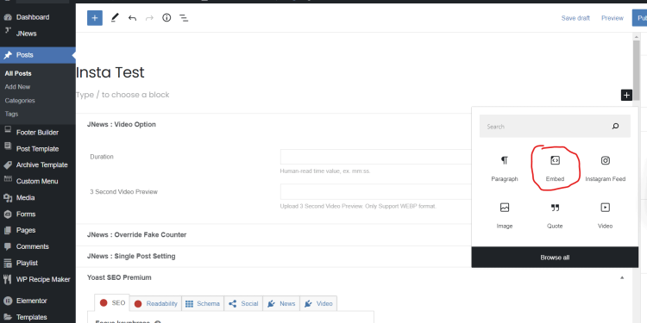The width and height of the screenshot is (647, 323).
Task: Click the greyed Redo arrow
Action: tap(149, 18)
